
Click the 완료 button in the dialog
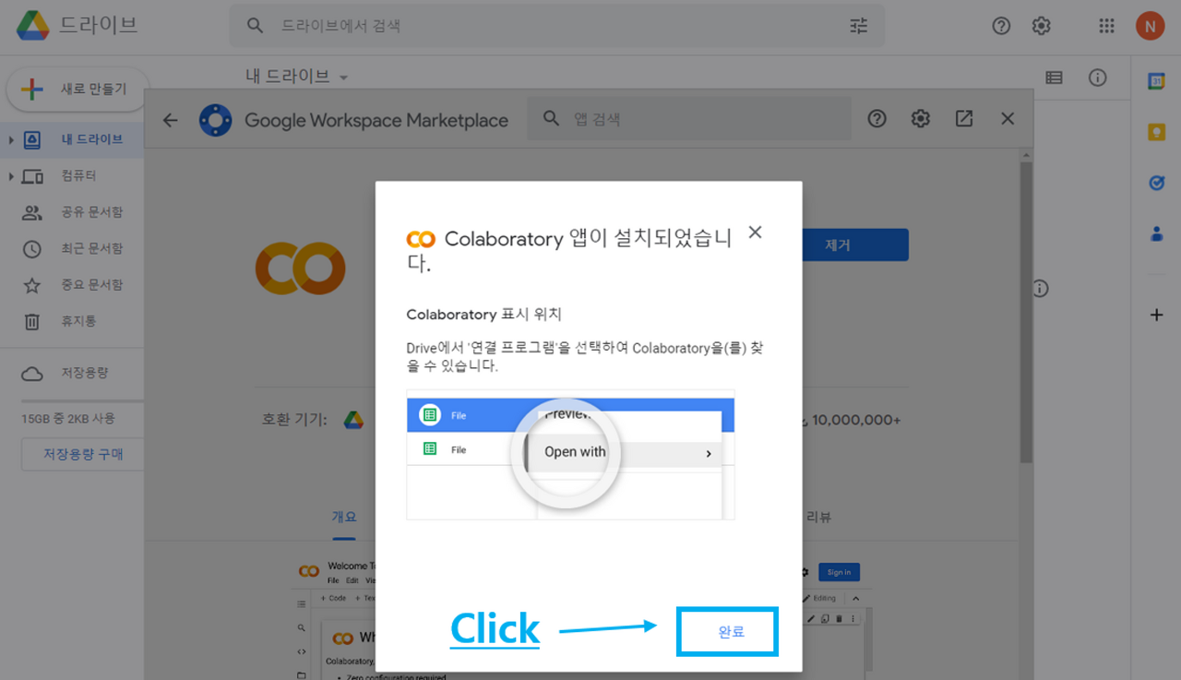pos(729,632)
